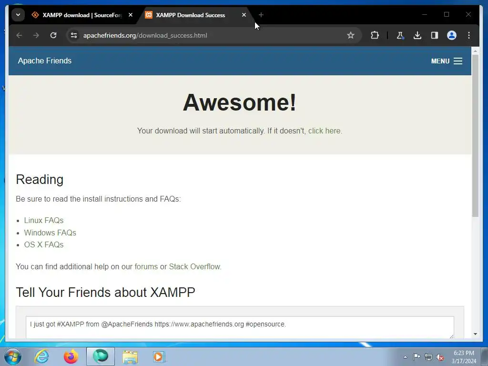Launch Firefox from taskbar
Screen dimensions: 488x366
coord(71,356)
